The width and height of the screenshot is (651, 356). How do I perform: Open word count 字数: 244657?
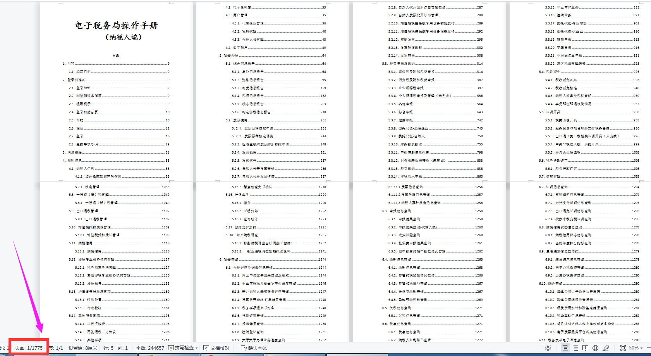(150, 348)
